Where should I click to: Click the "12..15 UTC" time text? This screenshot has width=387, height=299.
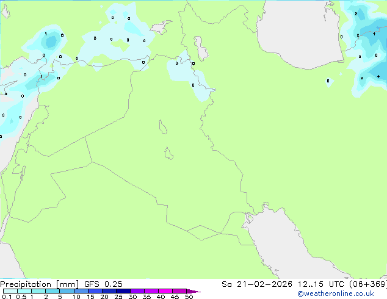coord(320,284)
